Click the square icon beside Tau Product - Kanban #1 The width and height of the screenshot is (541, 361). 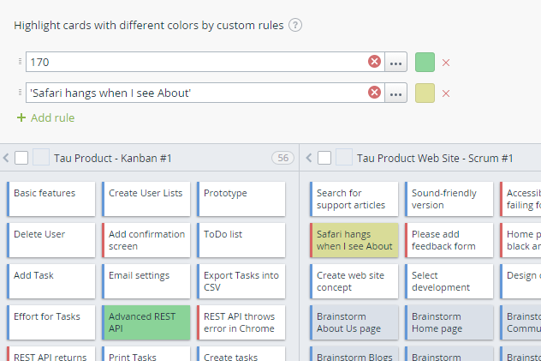point(40,158)
